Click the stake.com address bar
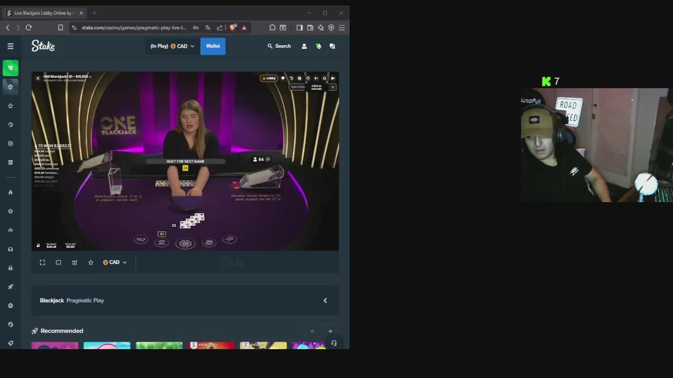The image size is (673, 378). pos(134,27)
